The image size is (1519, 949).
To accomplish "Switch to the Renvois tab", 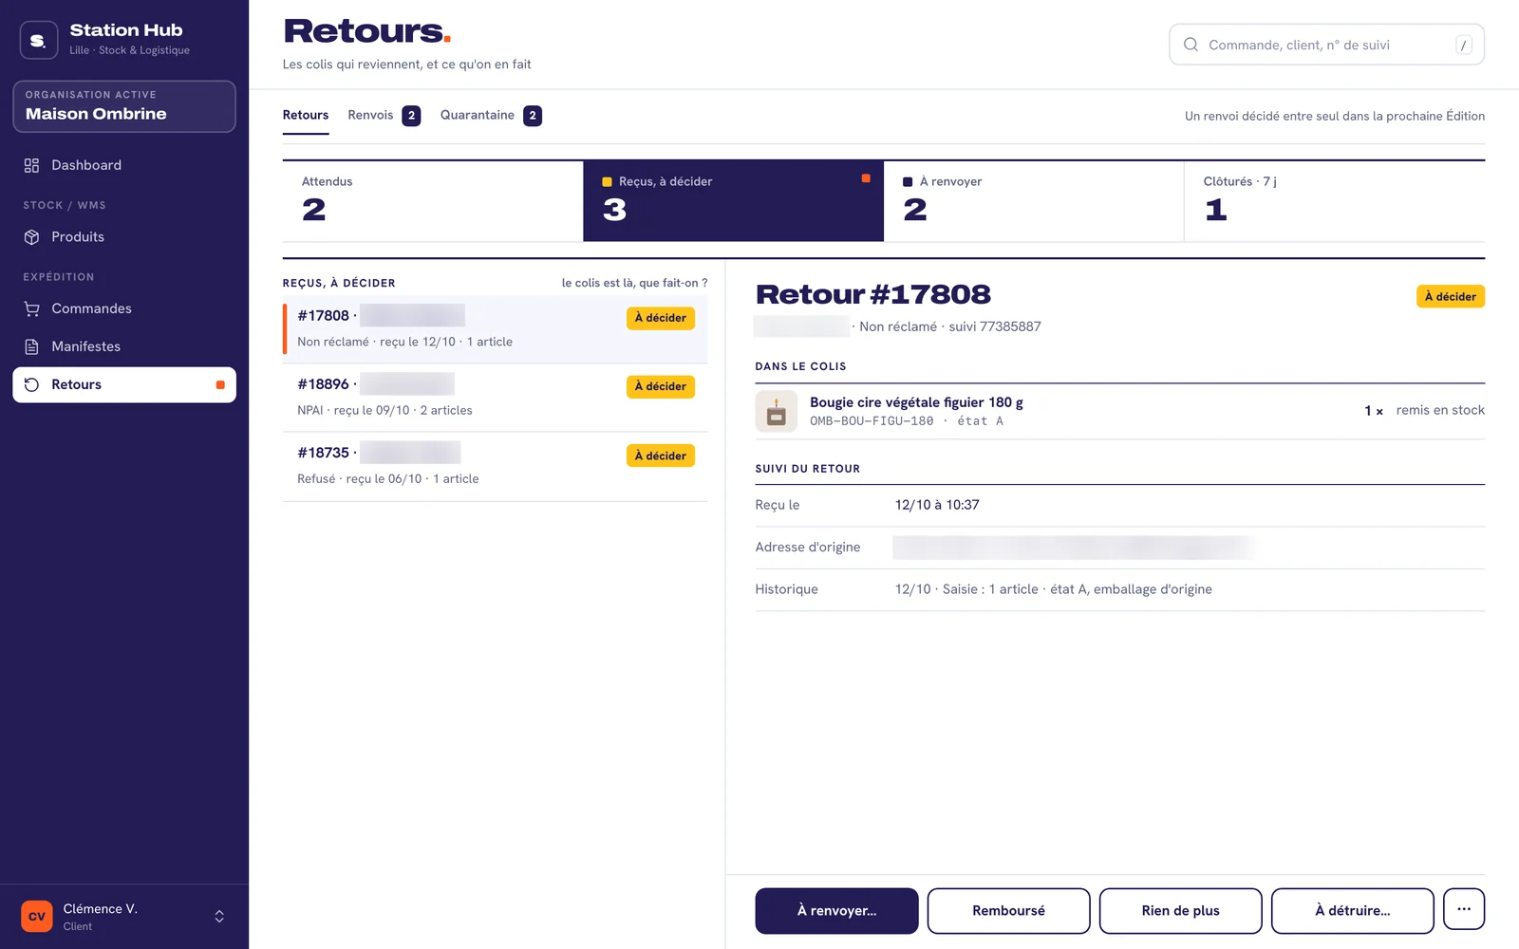I will coord(384,115).
